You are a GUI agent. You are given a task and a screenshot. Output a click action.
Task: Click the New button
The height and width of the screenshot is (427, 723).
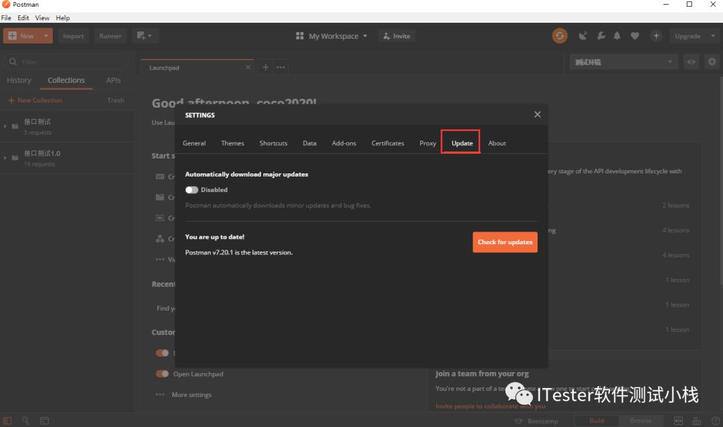[21, 35]
